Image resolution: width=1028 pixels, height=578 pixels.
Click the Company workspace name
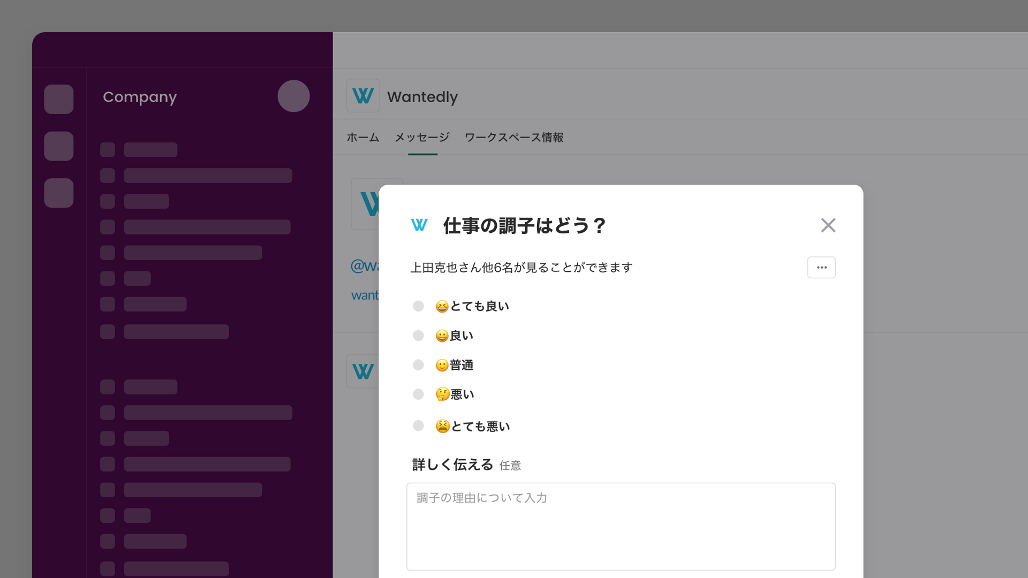click(x=140, y=97)
